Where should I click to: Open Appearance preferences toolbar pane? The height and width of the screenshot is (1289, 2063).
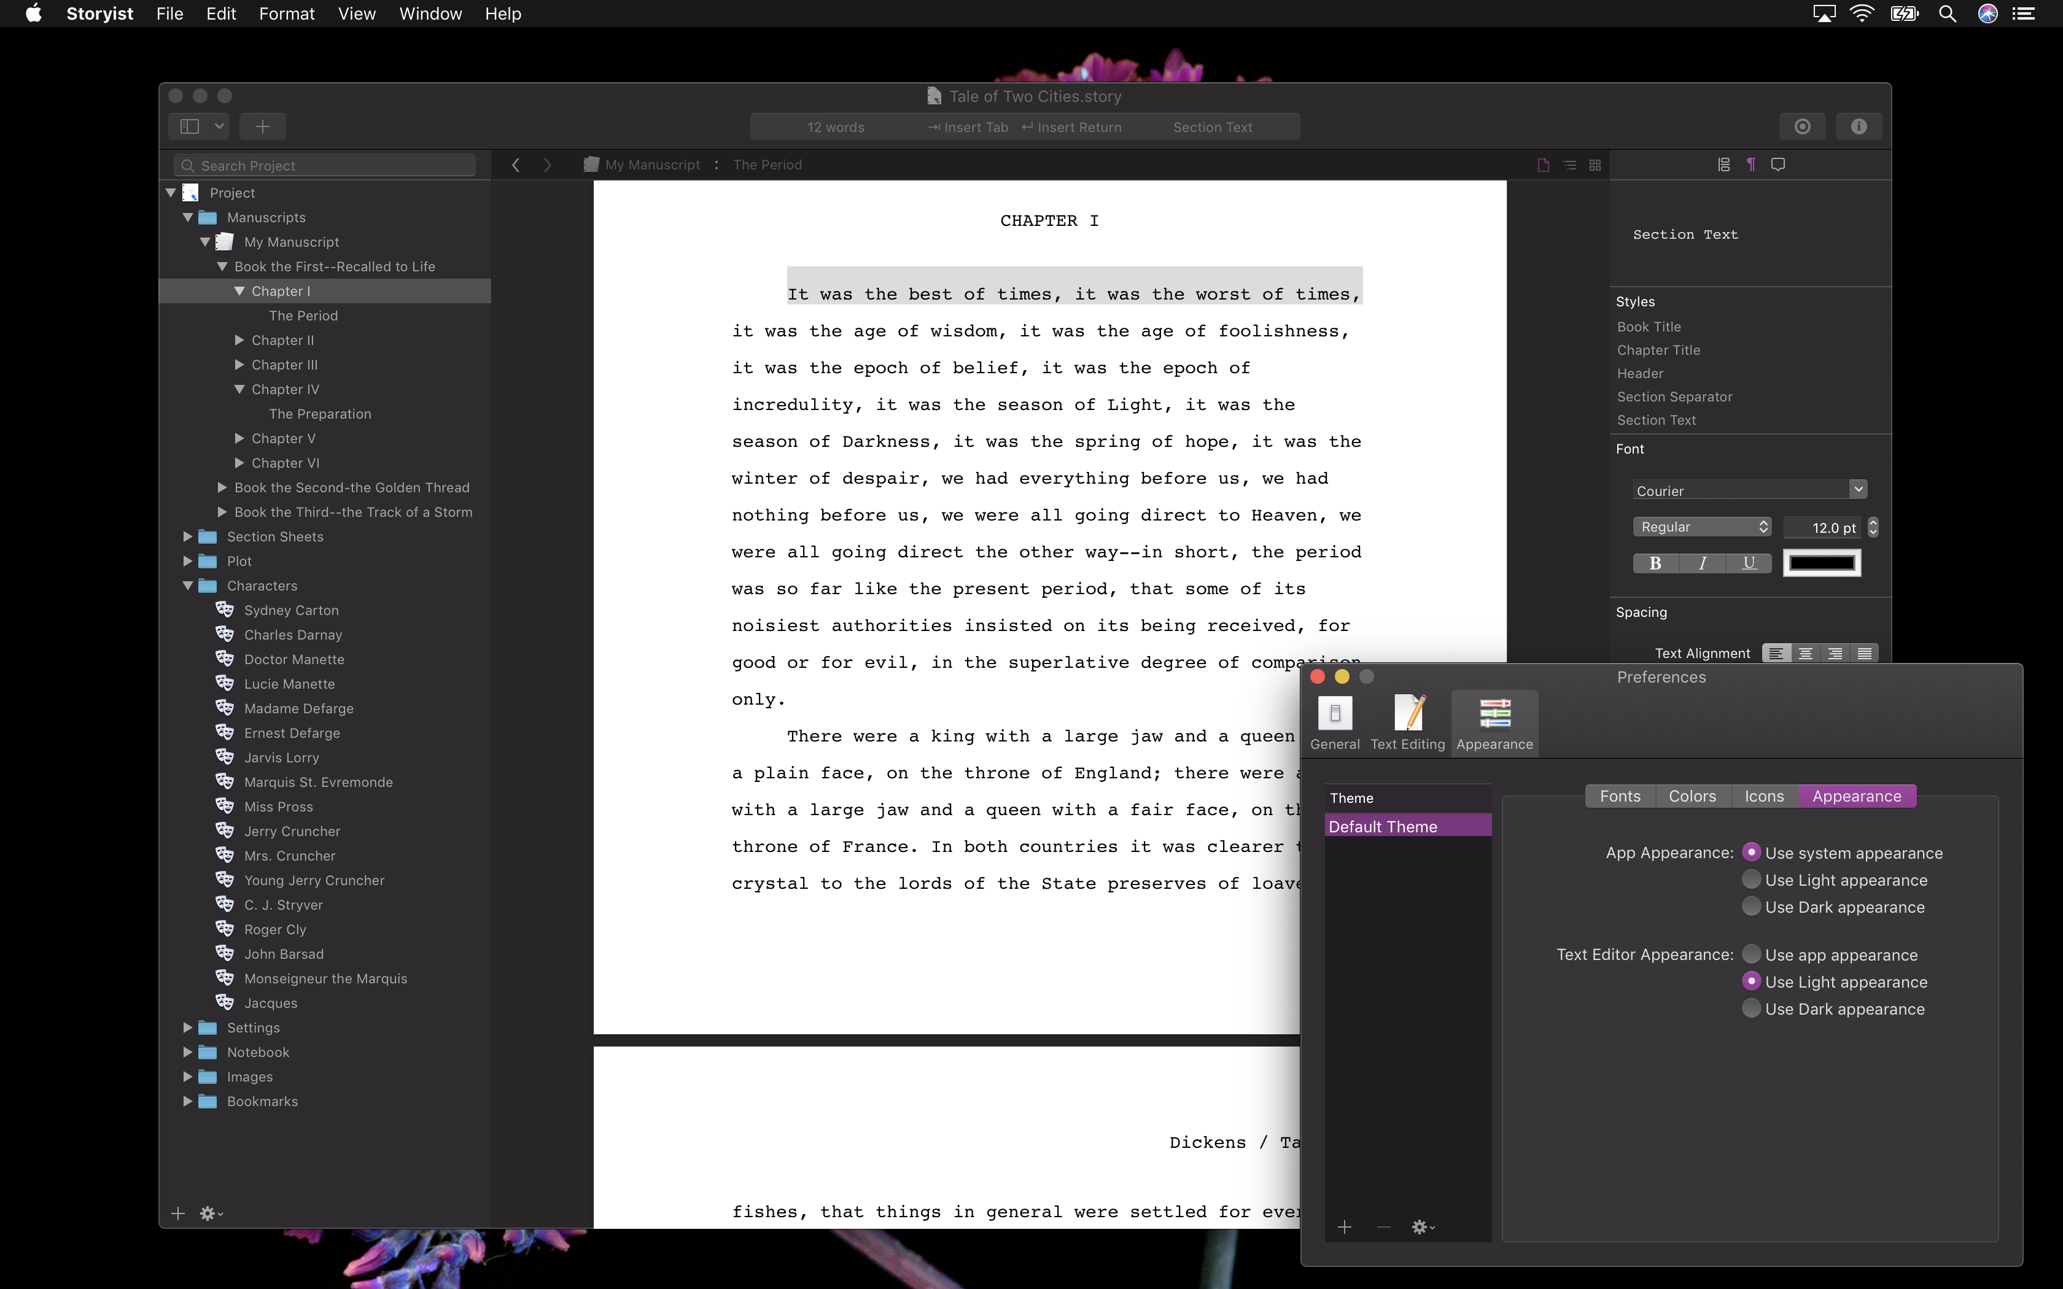(1494, 723)
